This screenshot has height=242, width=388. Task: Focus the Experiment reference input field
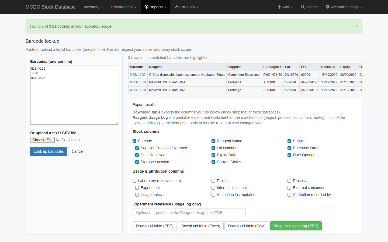click(x=189, y=213)
